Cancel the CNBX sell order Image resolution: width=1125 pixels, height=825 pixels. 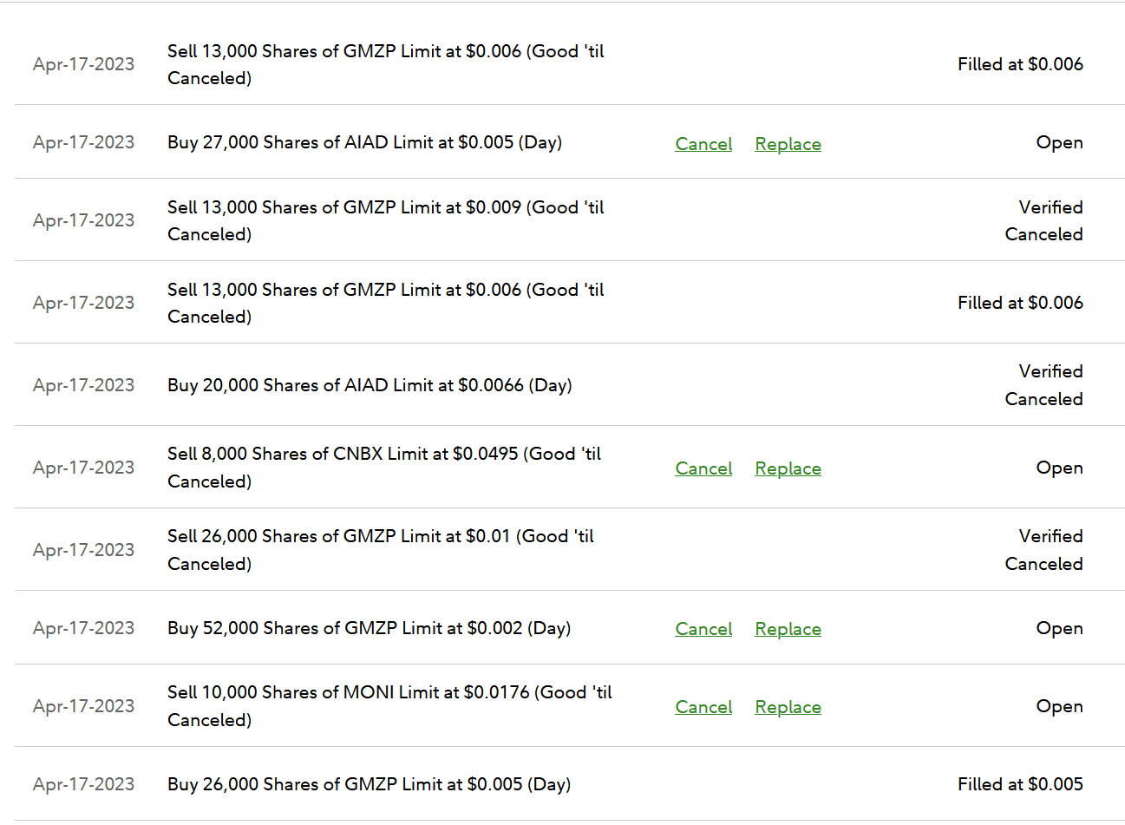pos(703,468)
